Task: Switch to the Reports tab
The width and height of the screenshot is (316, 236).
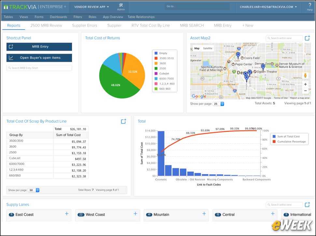Action: point(13,26)
